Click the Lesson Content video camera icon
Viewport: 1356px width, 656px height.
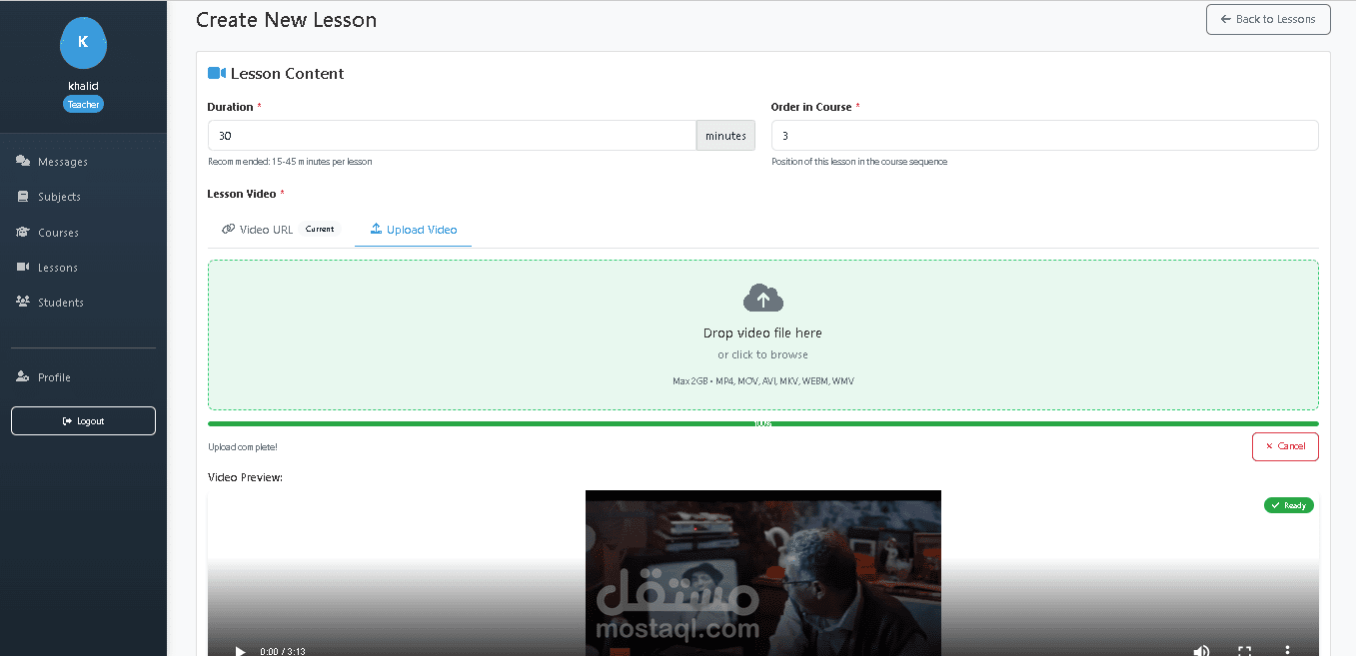tap(217, 73)
